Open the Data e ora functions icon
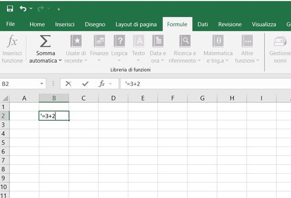This screenshot has width=291, height=198. tap(158, 41)
